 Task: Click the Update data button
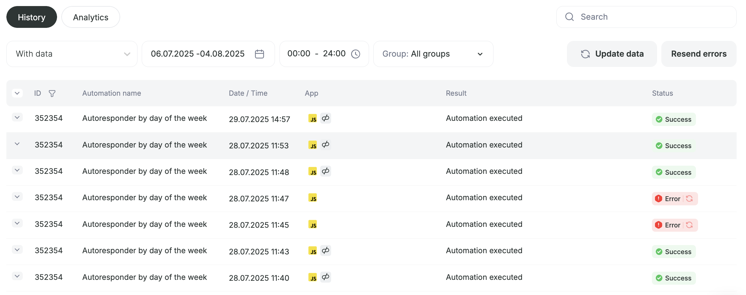pos(612,54)
